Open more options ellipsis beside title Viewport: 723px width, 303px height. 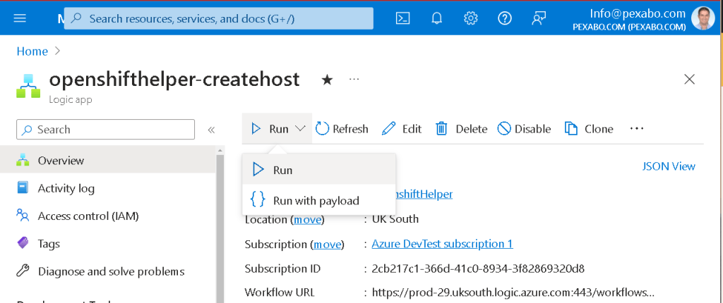tap(354, 80)
